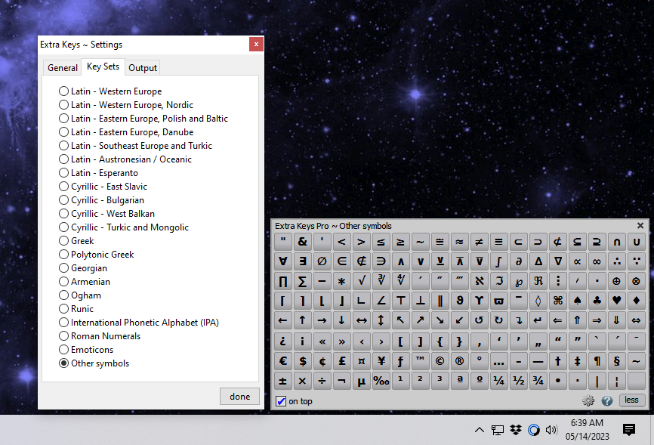654x445 pixels.
Task: Insert the division sign
Action: [322, 381]
